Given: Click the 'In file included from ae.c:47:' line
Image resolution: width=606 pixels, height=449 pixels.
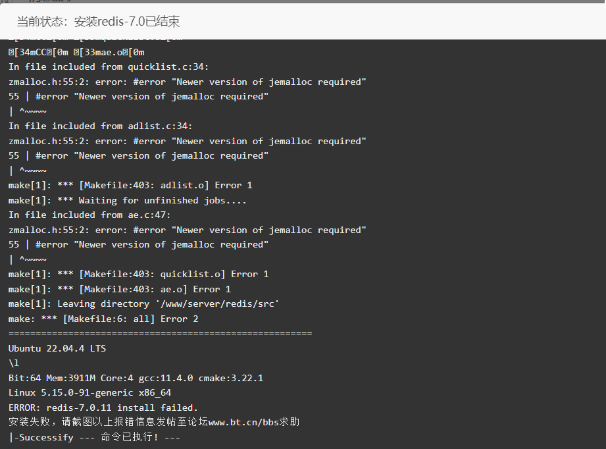Looking at the screenshot, I should pyautogui.click(x=89, y=215).
